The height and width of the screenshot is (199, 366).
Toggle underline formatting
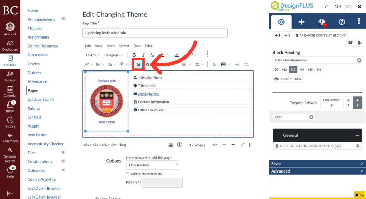click(152, 55)
